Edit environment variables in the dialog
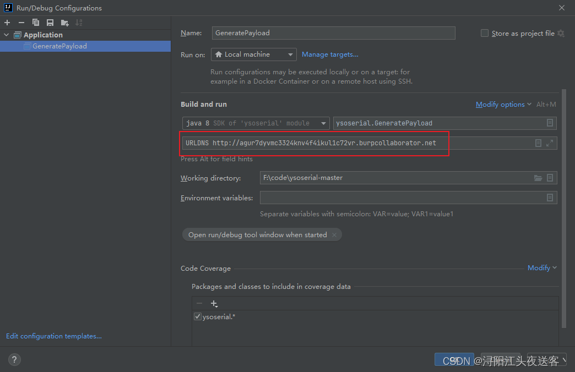This screenshot has height=372, width=575. [550, 198]
